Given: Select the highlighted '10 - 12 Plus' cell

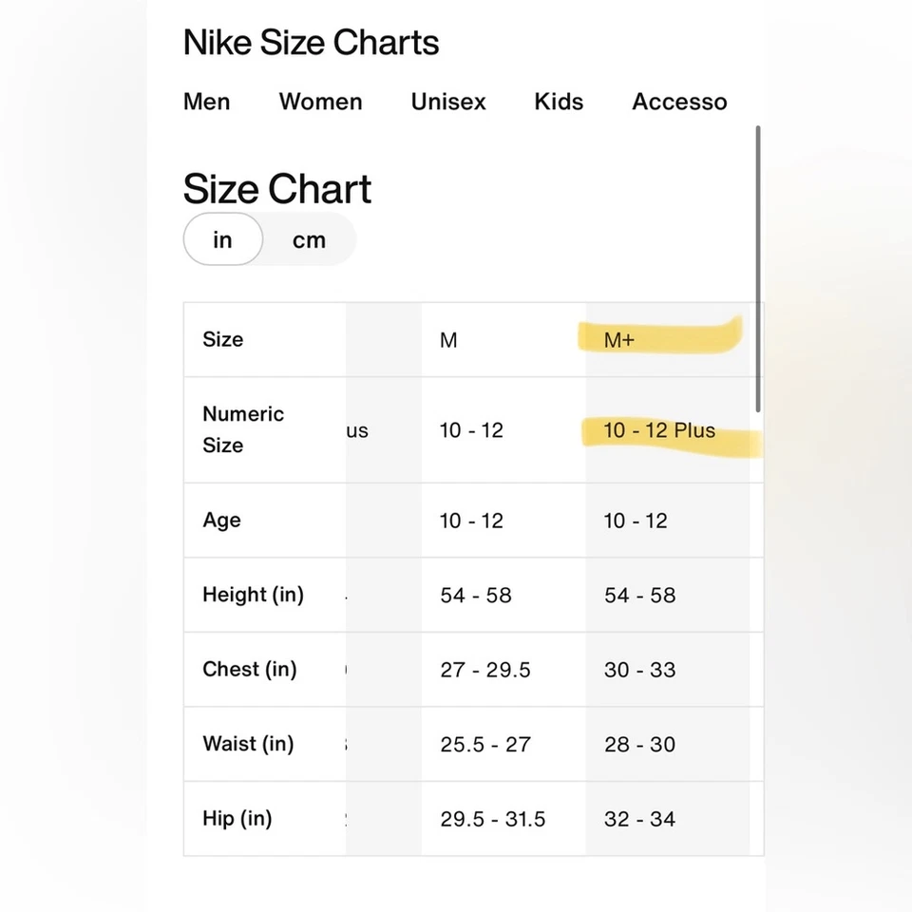Looking at the screenshot, I should [659, 430].
